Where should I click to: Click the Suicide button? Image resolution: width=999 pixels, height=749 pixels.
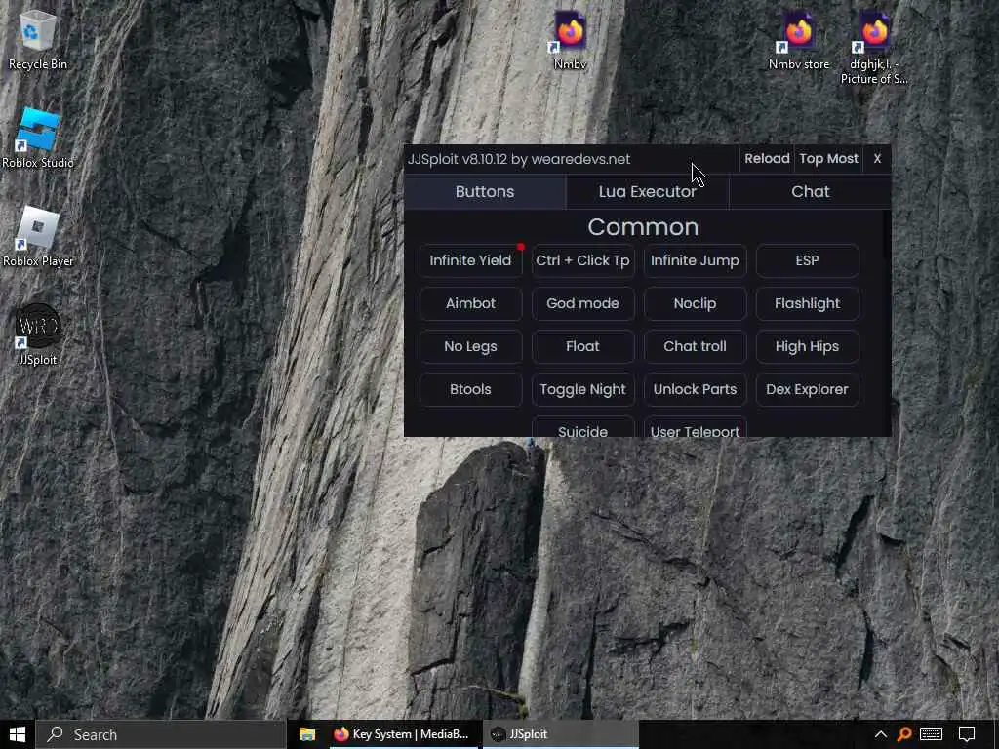(583, 428)
